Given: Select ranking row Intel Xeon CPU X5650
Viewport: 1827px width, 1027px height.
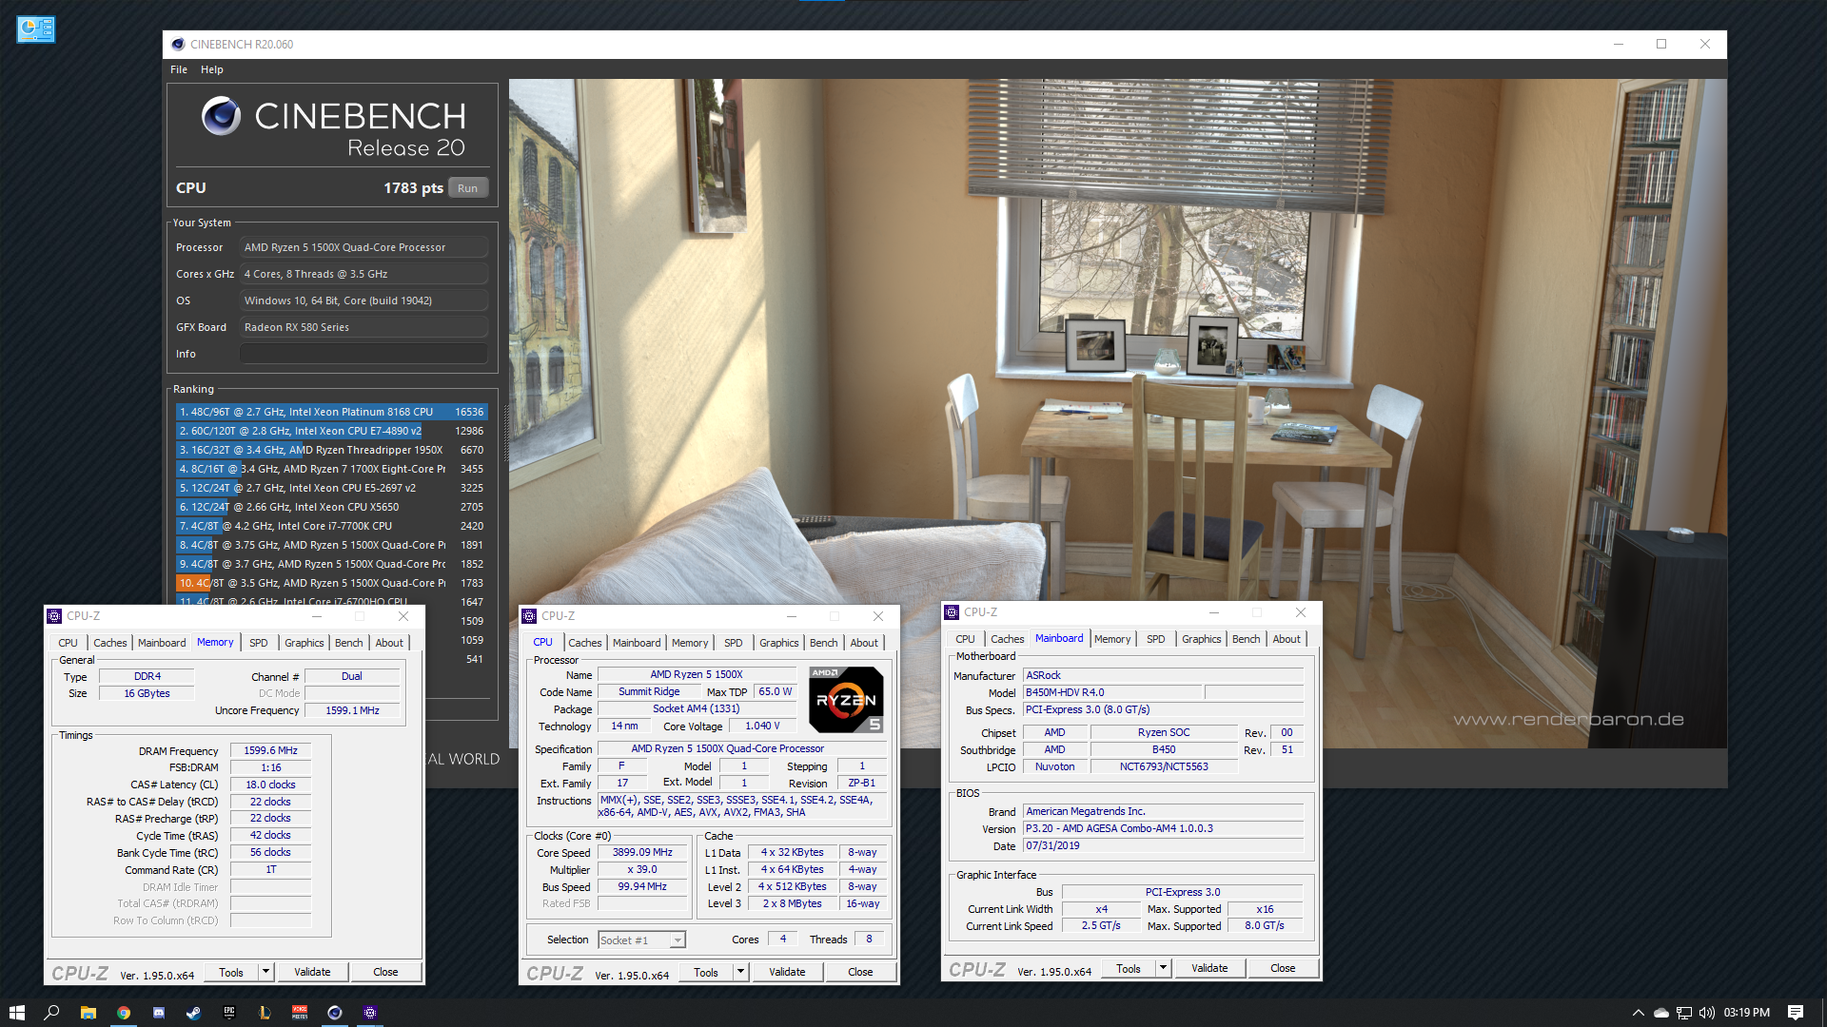Looking at the screenshot, I should coord(332,507).
